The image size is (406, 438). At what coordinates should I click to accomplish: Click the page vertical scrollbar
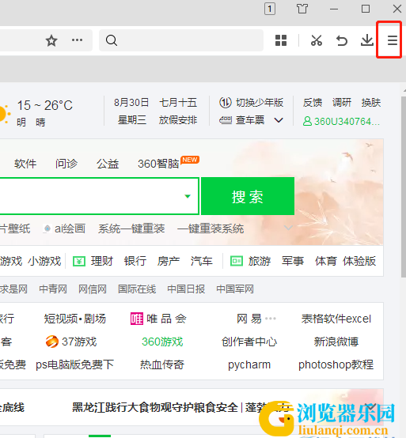pos(404,187)
